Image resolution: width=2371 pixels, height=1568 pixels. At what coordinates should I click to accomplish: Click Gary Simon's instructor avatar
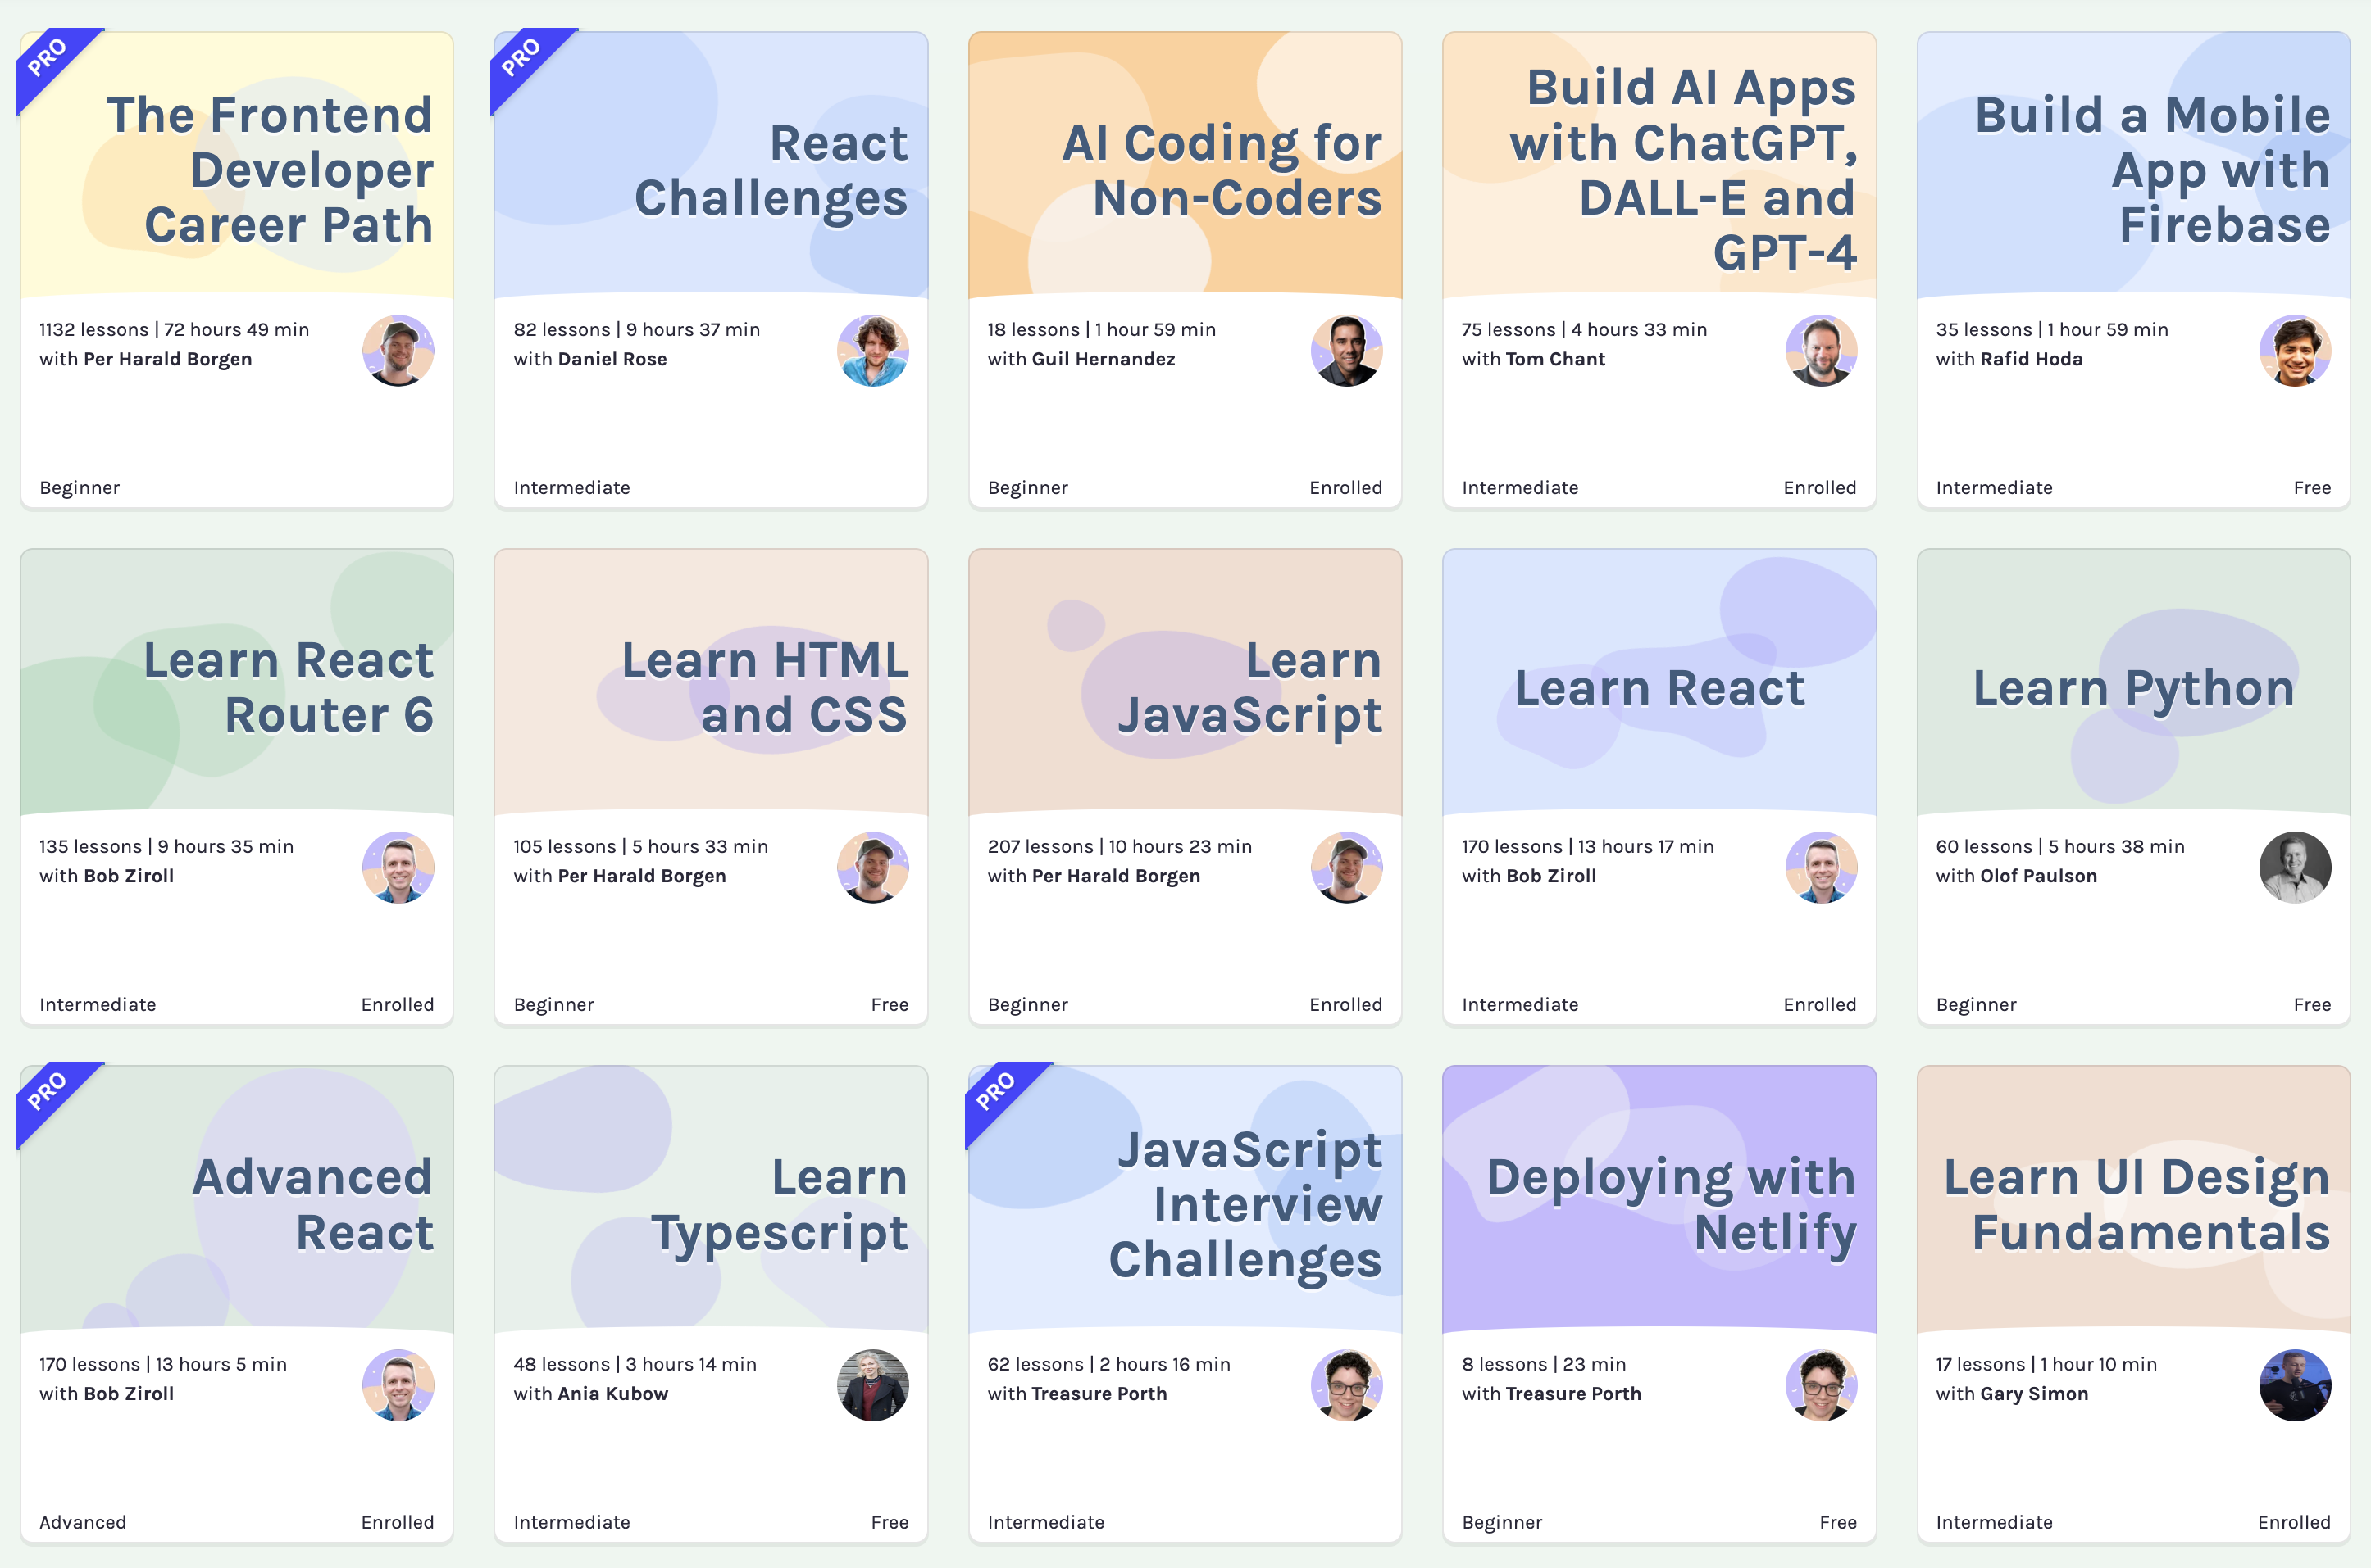[2294, 1385]
